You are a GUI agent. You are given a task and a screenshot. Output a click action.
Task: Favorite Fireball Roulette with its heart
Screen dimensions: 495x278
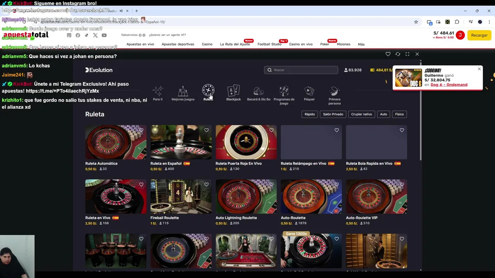[x=207, y=185]
